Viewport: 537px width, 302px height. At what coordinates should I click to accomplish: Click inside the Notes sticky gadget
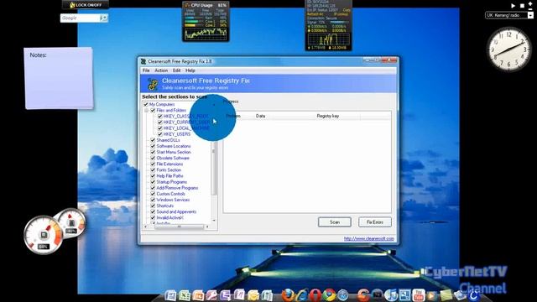[59, 78]
